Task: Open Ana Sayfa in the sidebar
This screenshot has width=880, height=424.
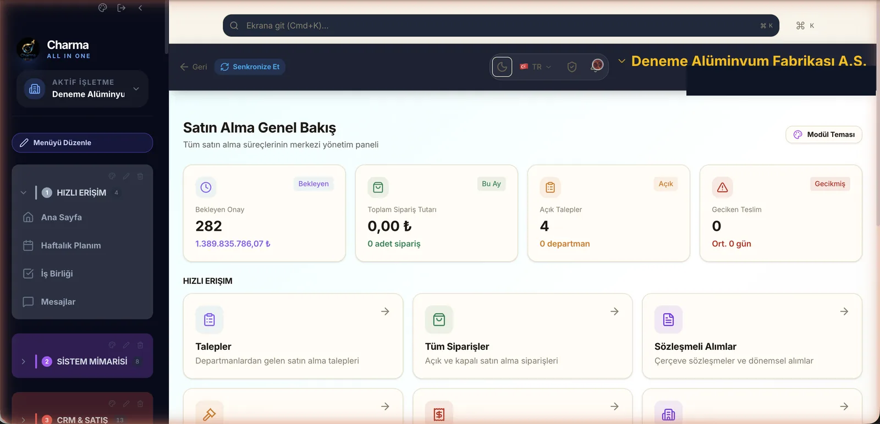Action: tap(82, 217)
